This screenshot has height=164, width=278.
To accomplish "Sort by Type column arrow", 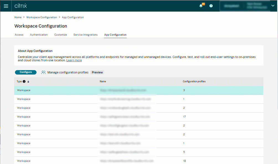I will (28, 81).
